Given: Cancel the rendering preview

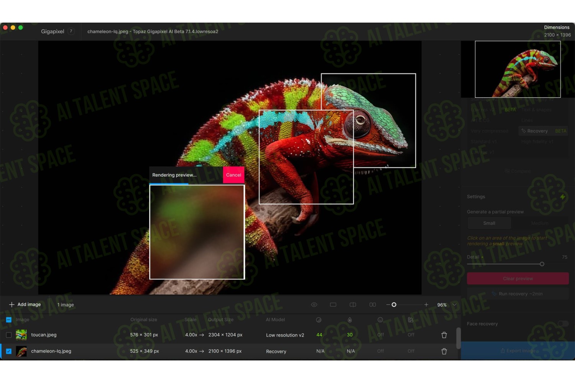Looking at the screenshot, I should click(233, 175).
